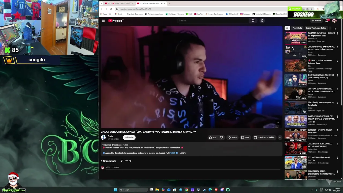The width and height of the screenshot is (343, 193).
Task: Select the From Zorla filter chip
Action: [x=297, y=28]
